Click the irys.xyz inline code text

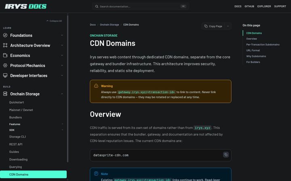[202, 128]
